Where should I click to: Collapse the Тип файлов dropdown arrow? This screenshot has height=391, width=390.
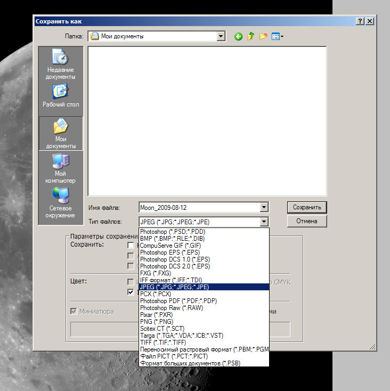(263, 221)
